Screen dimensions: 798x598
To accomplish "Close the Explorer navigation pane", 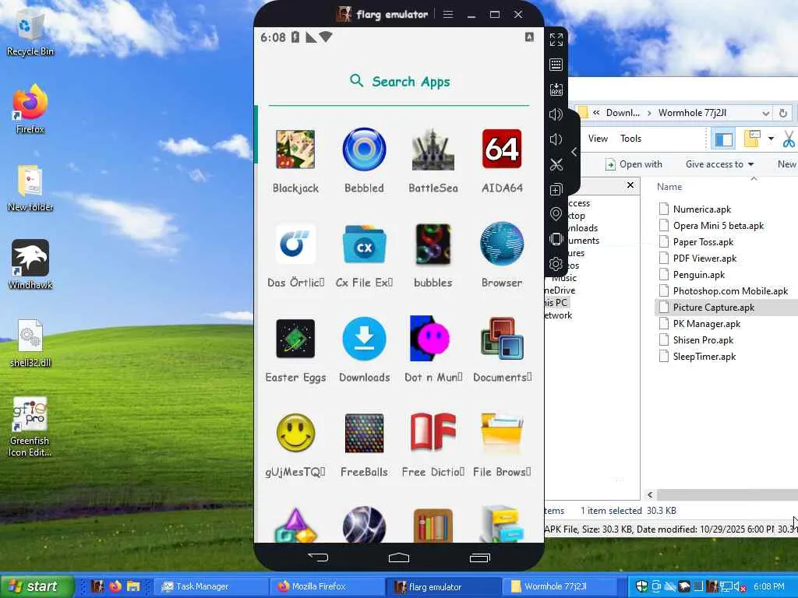I will tap(630, 185).
